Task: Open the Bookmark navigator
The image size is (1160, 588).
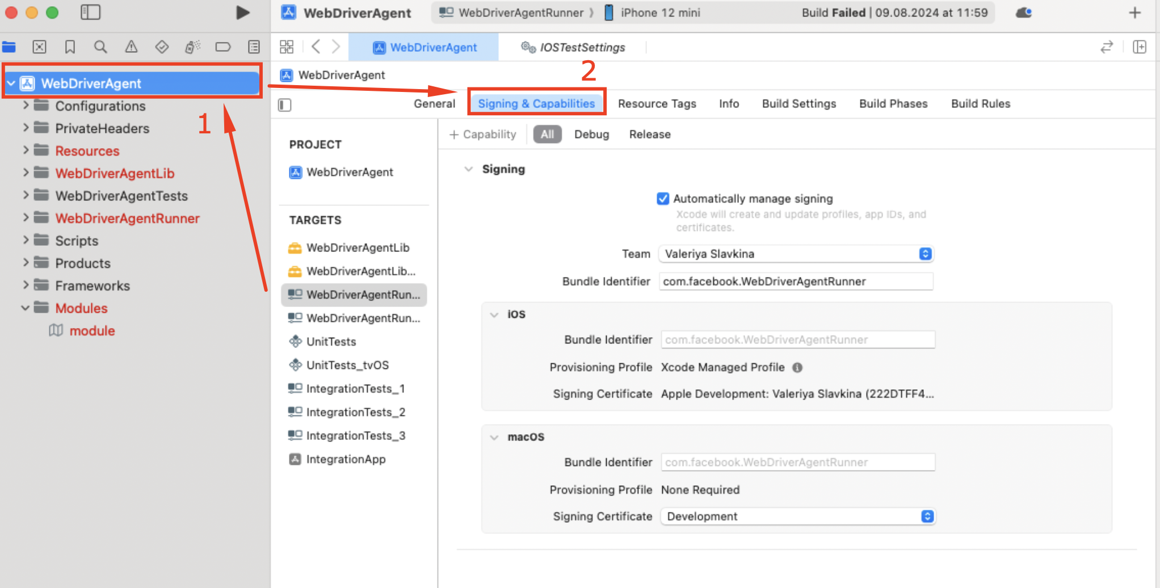Action: click(70, 47)
